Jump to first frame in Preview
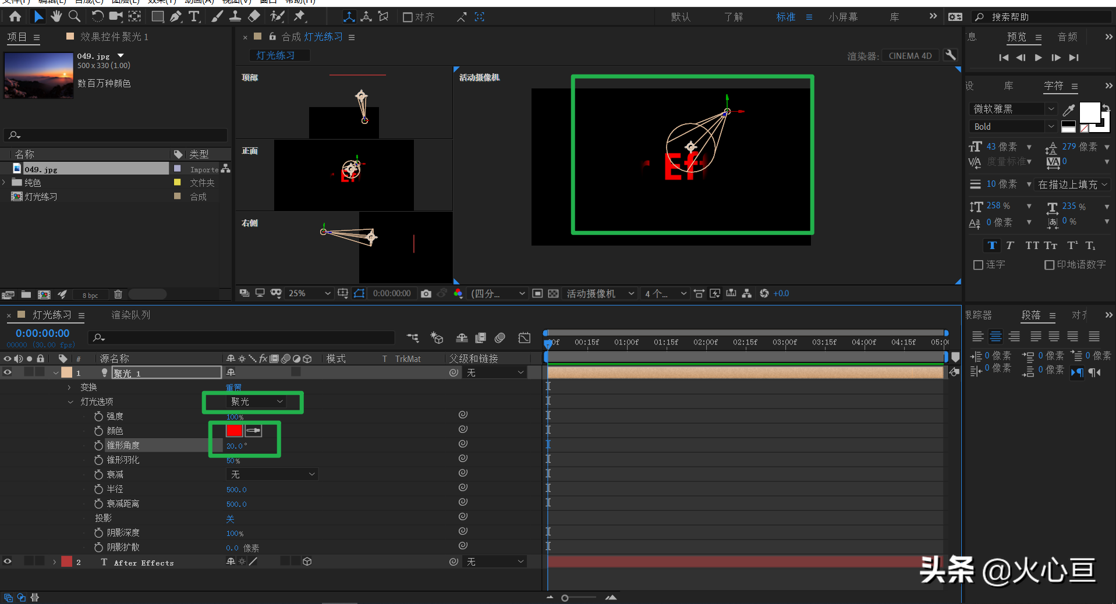The image size is (1116, 604). (1004, 57)
